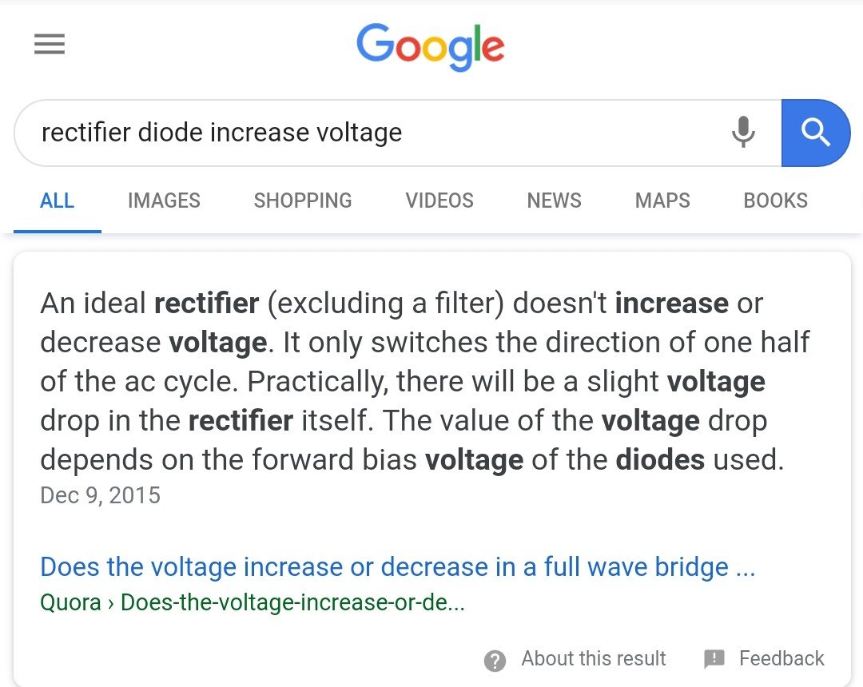Go to the BOOKS tab
The height and width of the screenshot is (687, 863).
tap(775, 201)
